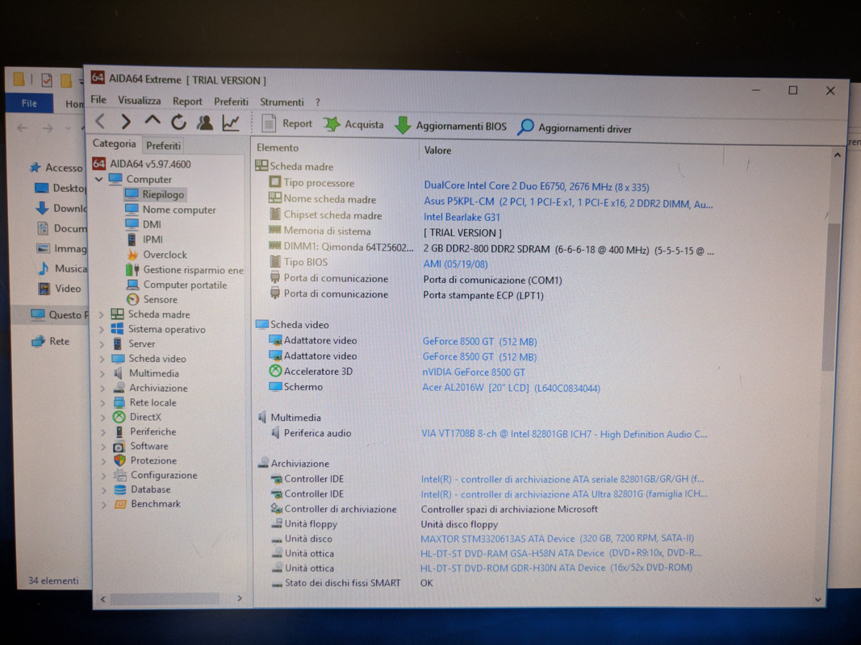This screenshot has width=861, height=645.
Task: Open the MAXTOR STM3320613AS disk link
Action: tap(557, 539)
